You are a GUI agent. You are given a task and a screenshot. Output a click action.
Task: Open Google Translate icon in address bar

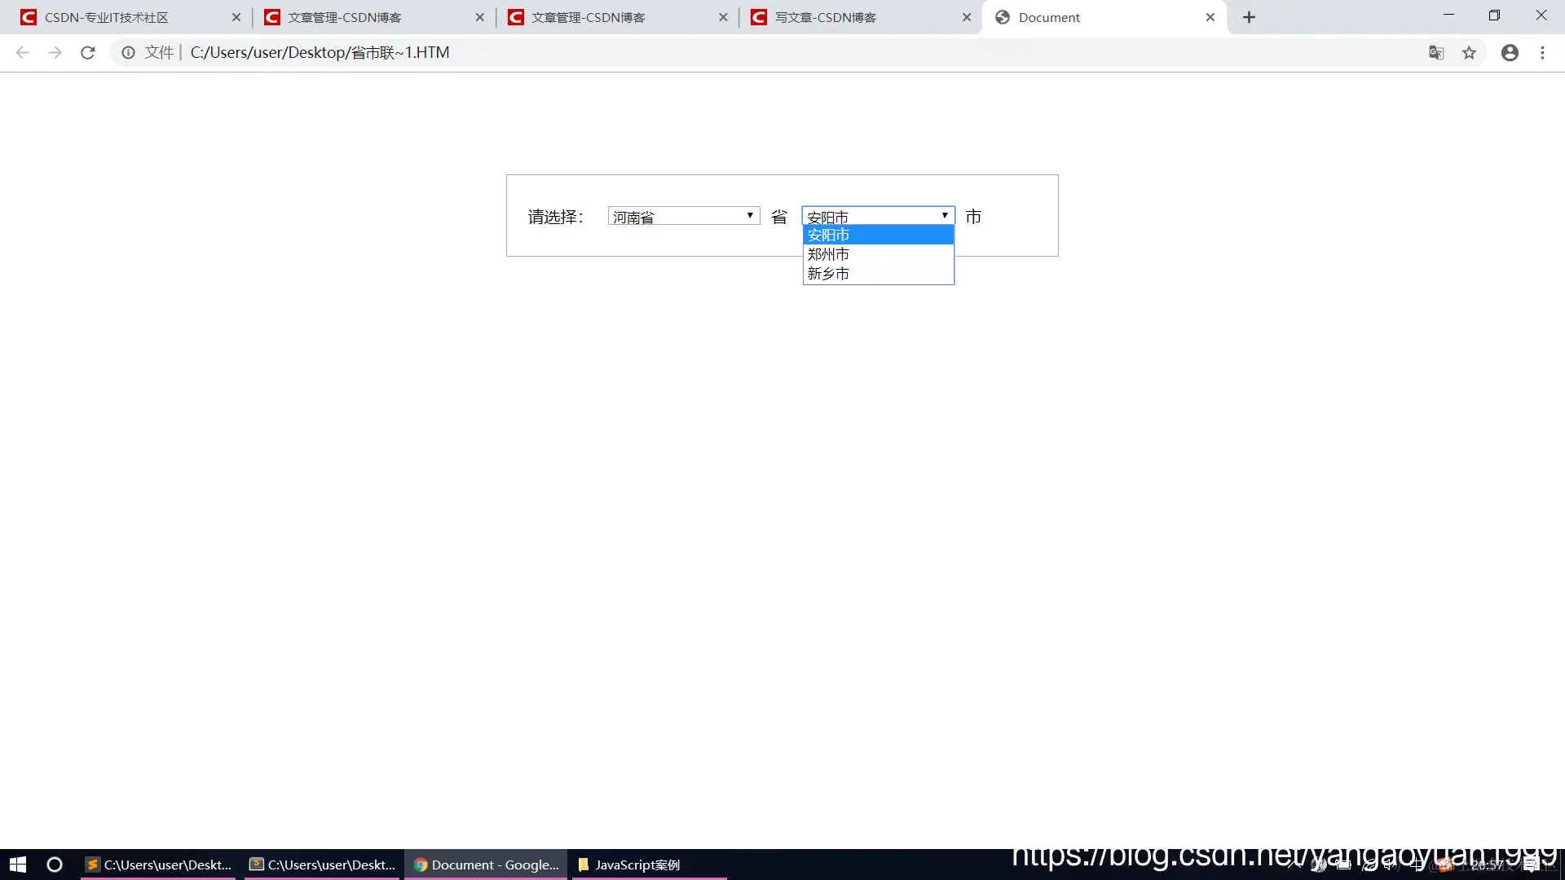1436,52
